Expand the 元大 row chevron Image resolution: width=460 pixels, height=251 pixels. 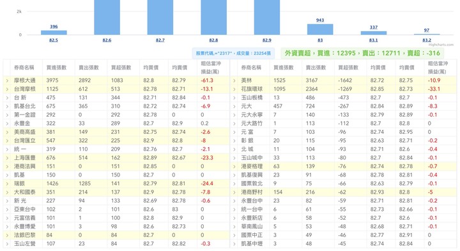click(x=234, y=106)
